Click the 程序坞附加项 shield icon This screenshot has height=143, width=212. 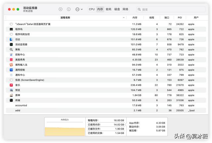pos(11,34)
